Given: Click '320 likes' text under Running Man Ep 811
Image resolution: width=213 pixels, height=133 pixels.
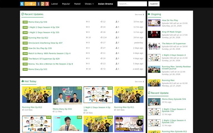Looking at the screenshot, I should tap(120, 110).
